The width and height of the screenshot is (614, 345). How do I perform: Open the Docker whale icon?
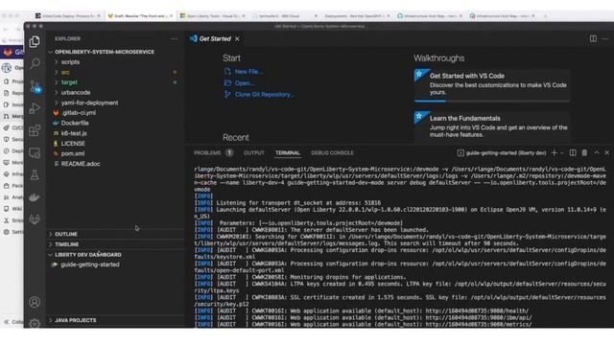(35, 197)
